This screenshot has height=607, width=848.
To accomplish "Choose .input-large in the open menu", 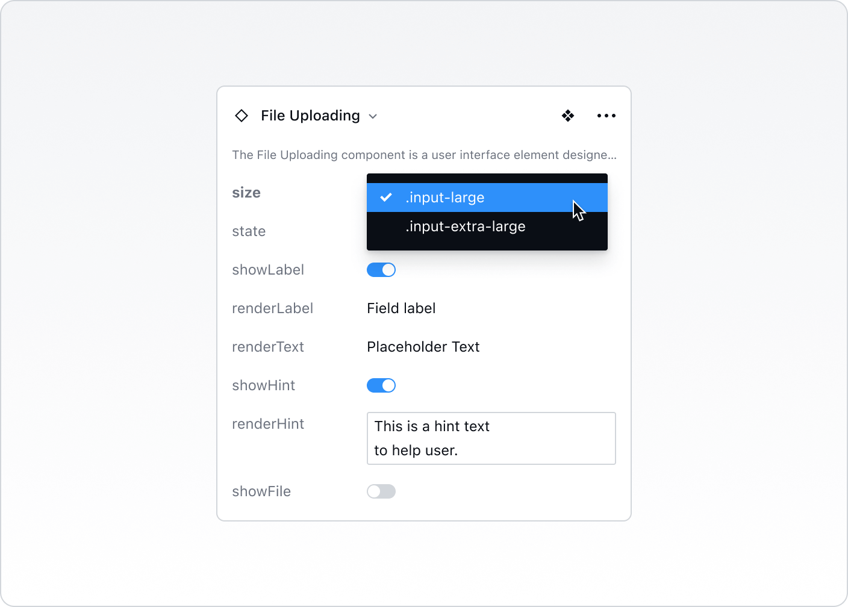I will coord(446,197).
